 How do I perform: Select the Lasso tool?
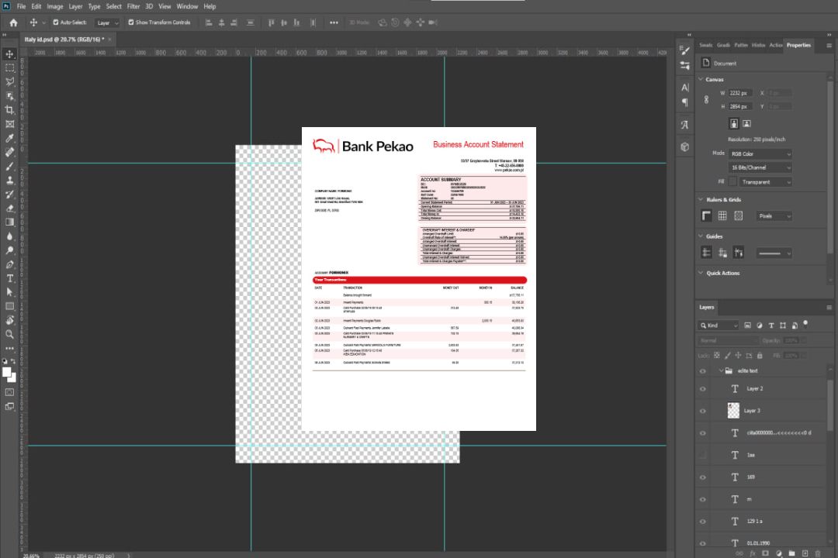coord(9,81)
